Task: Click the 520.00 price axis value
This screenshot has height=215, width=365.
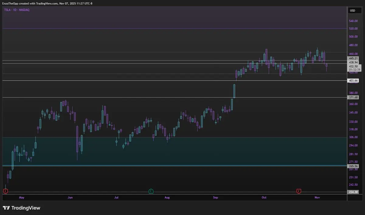Action: (x=353, y=29)
